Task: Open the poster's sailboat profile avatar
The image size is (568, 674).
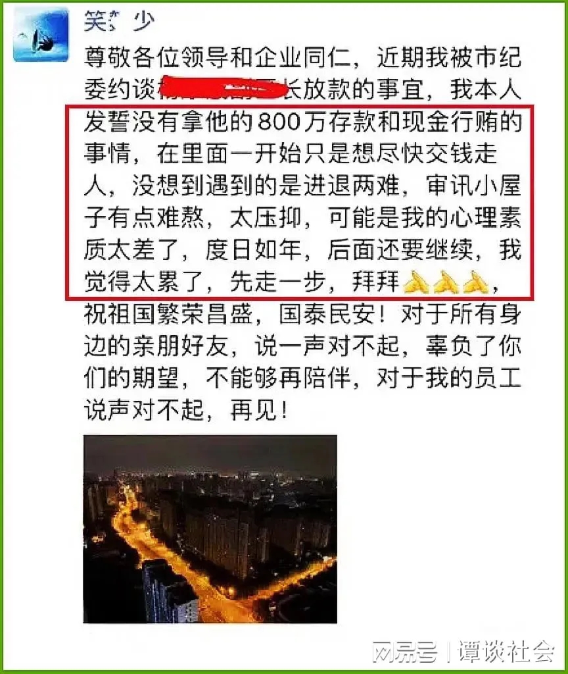Action: [x=41, y=35]
